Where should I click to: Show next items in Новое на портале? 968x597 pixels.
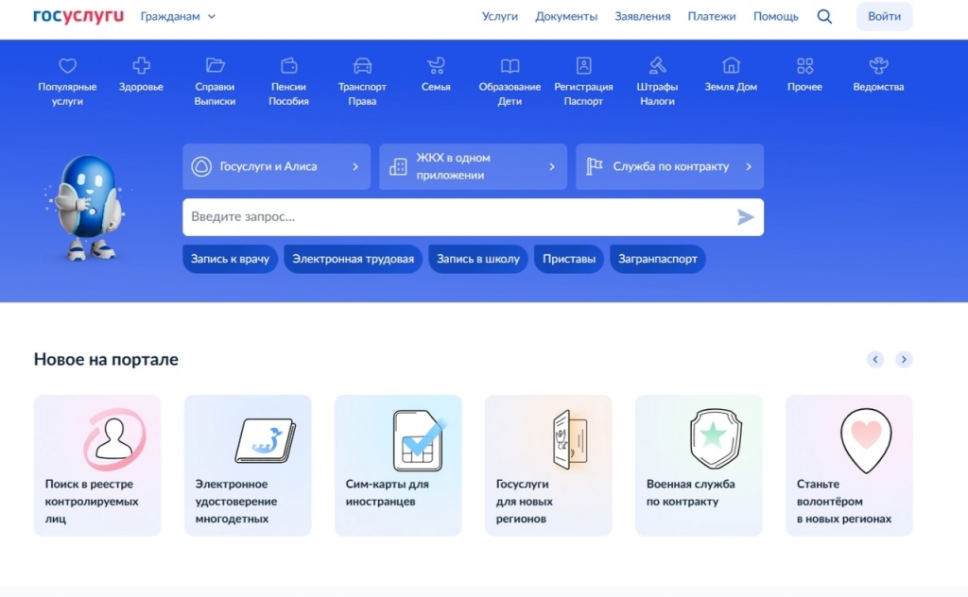tap(904, 359)
